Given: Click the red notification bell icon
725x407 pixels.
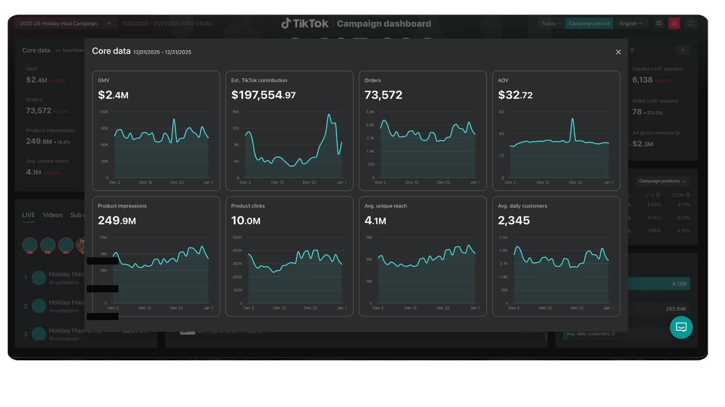Looking at the screenshot, I should pyautogui.click(x=674, y=24).
